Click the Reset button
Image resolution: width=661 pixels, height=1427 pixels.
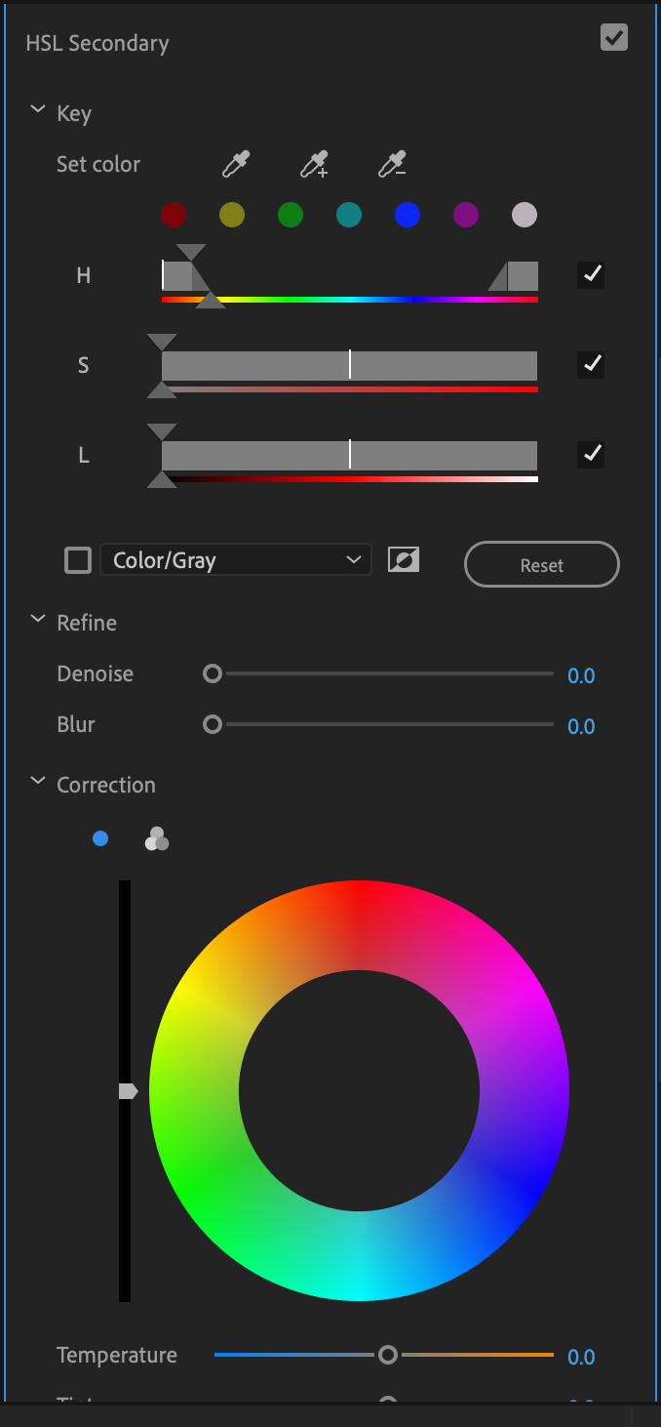[541, 564]
